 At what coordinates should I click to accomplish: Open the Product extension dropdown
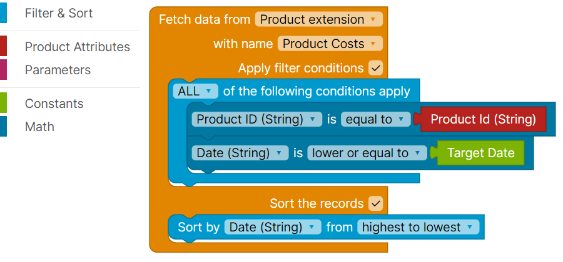tap(318, 19)
